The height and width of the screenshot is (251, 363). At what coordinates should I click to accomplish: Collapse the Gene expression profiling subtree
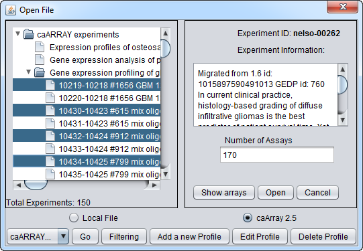[28, 72]
